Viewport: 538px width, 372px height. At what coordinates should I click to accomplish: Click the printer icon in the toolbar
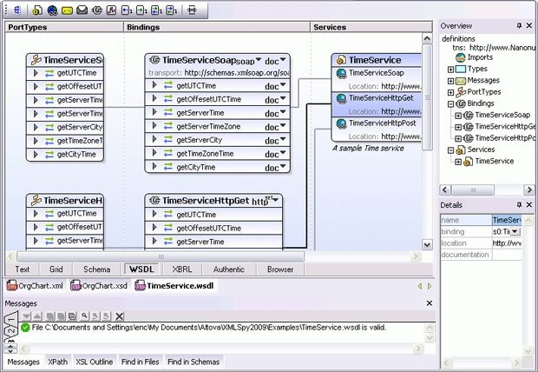[x=192, y=10]
